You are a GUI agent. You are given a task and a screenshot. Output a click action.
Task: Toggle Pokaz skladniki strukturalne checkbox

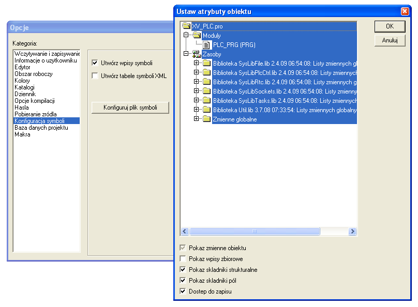183,270
